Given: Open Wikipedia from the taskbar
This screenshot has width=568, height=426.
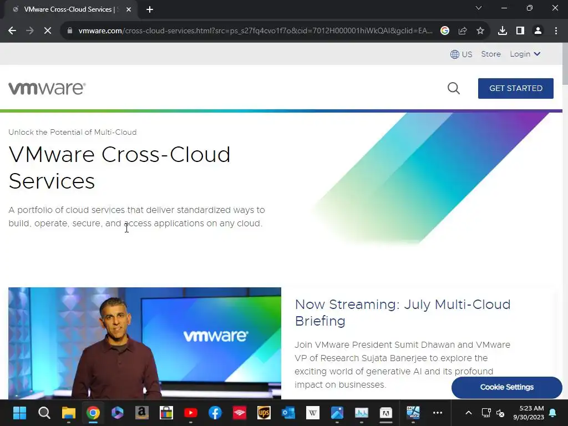Looking at the screenshot, I should [x=313, y=413].
